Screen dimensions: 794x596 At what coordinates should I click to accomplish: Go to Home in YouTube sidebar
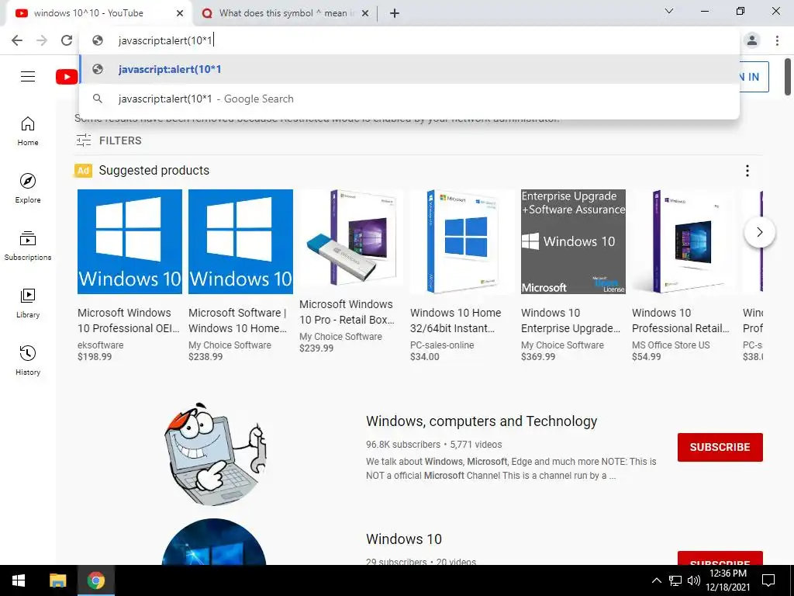point(28,131)
